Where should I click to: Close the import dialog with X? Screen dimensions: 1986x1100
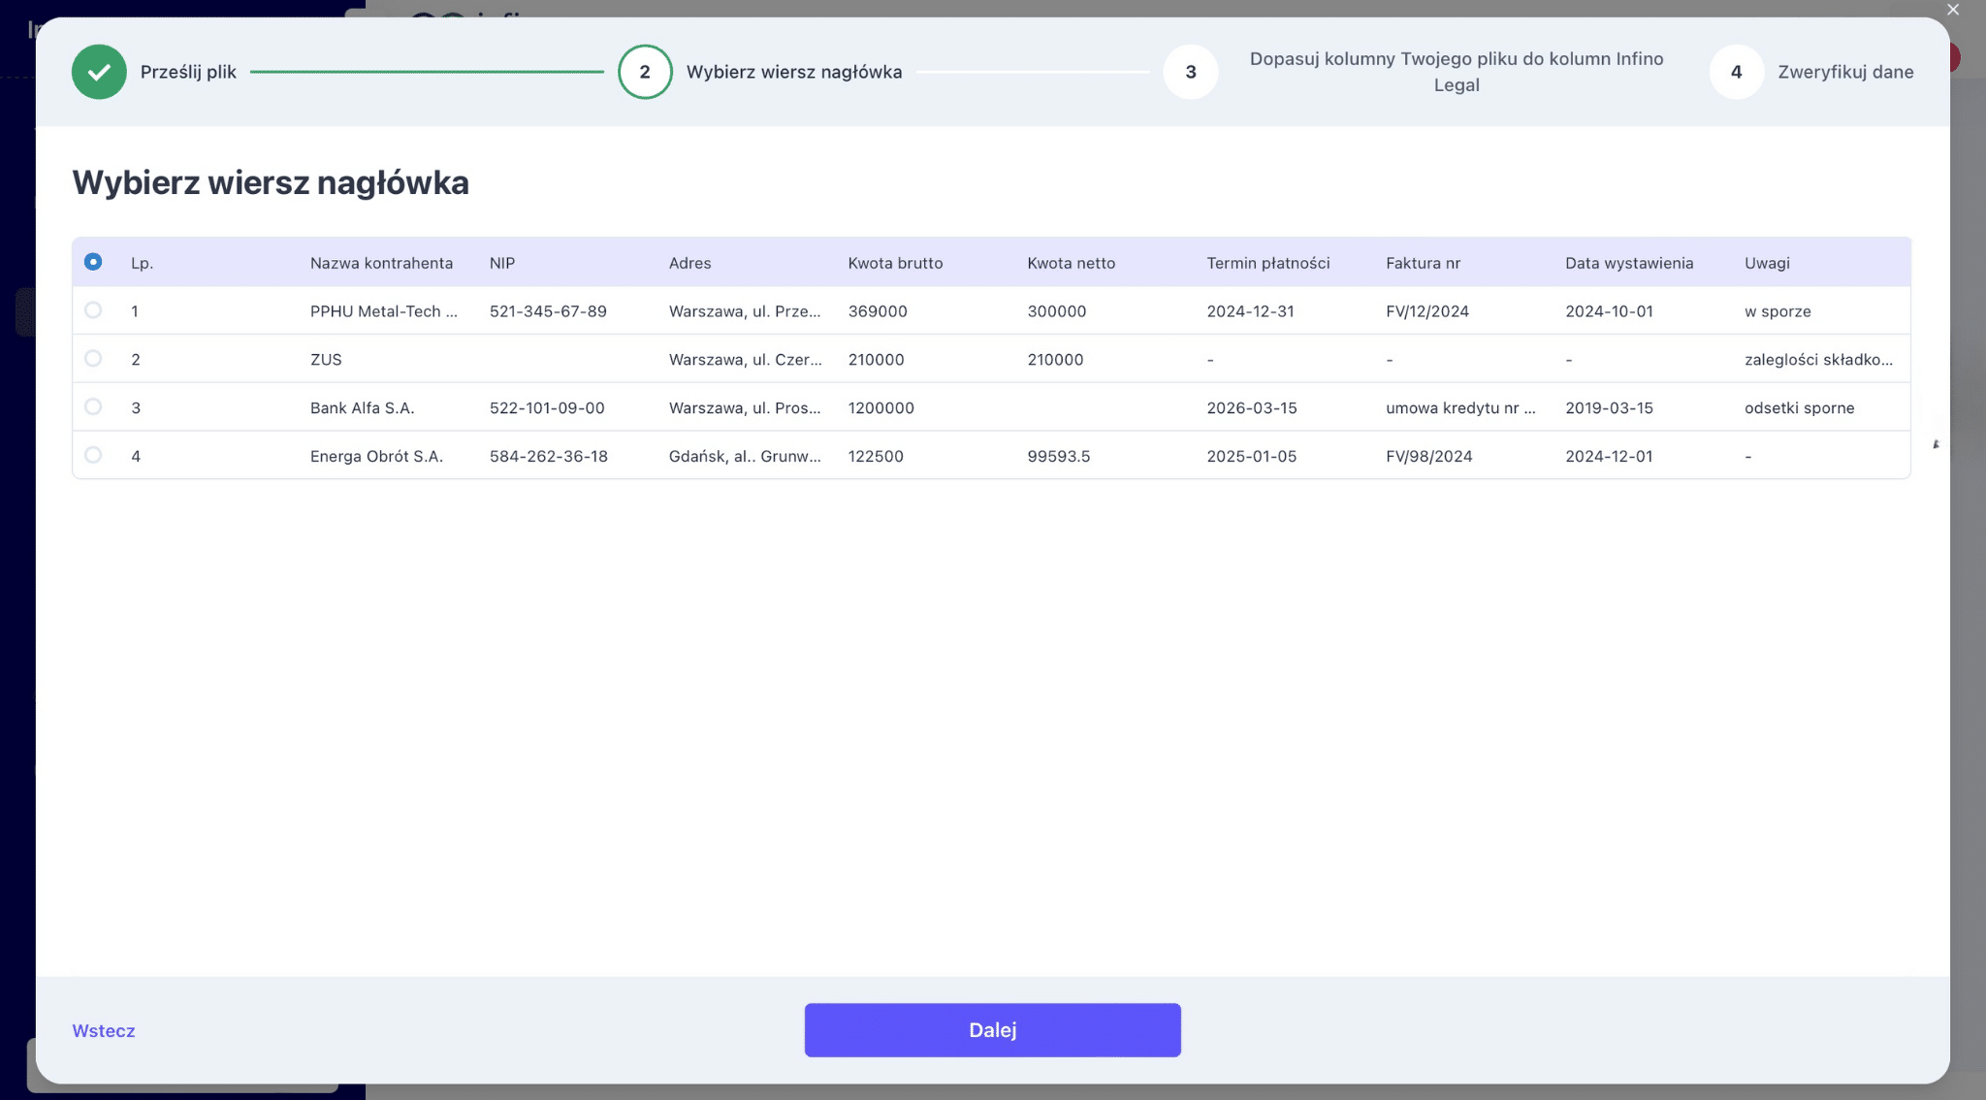[1953, 10]
